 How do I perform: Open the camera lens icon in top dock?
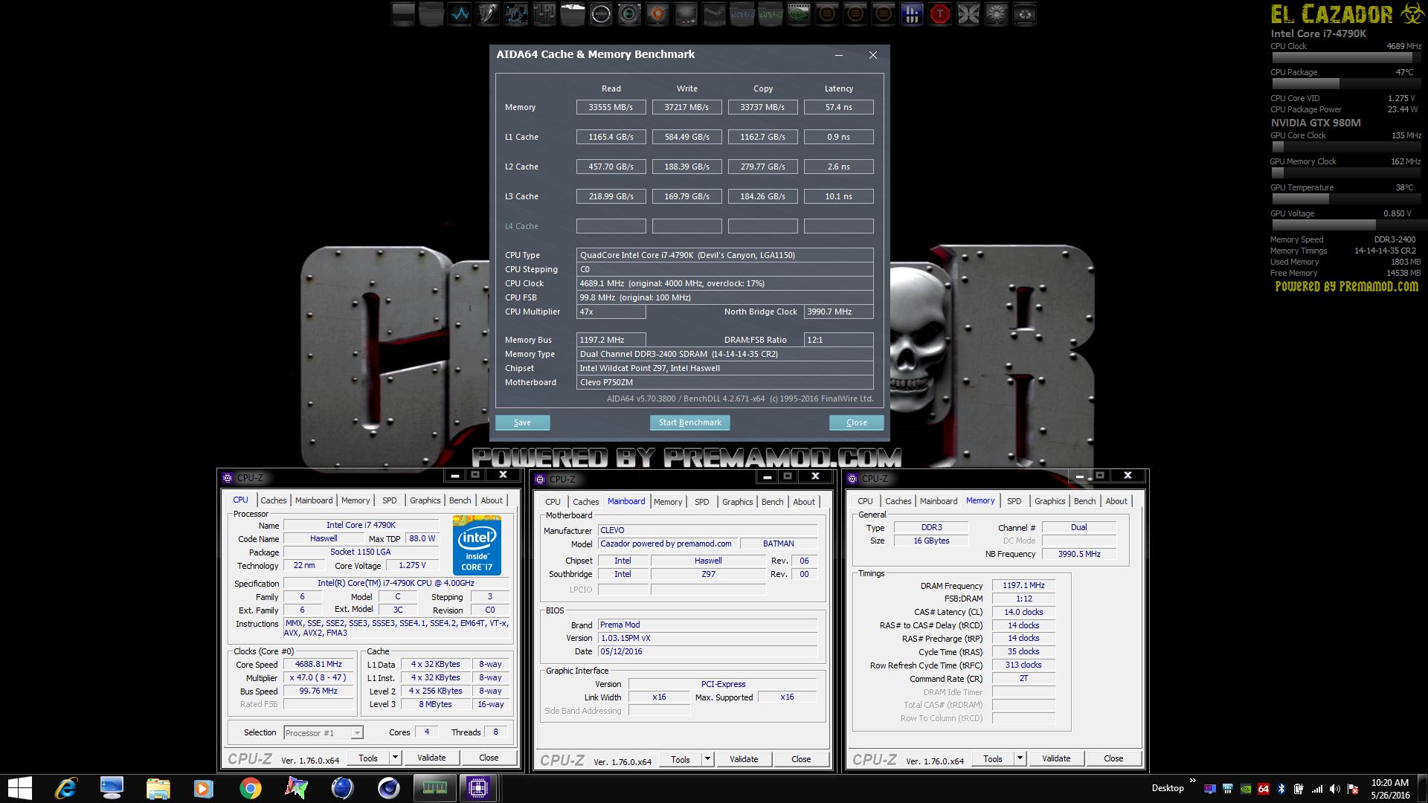pyautogui.click(x=629, y=14)
